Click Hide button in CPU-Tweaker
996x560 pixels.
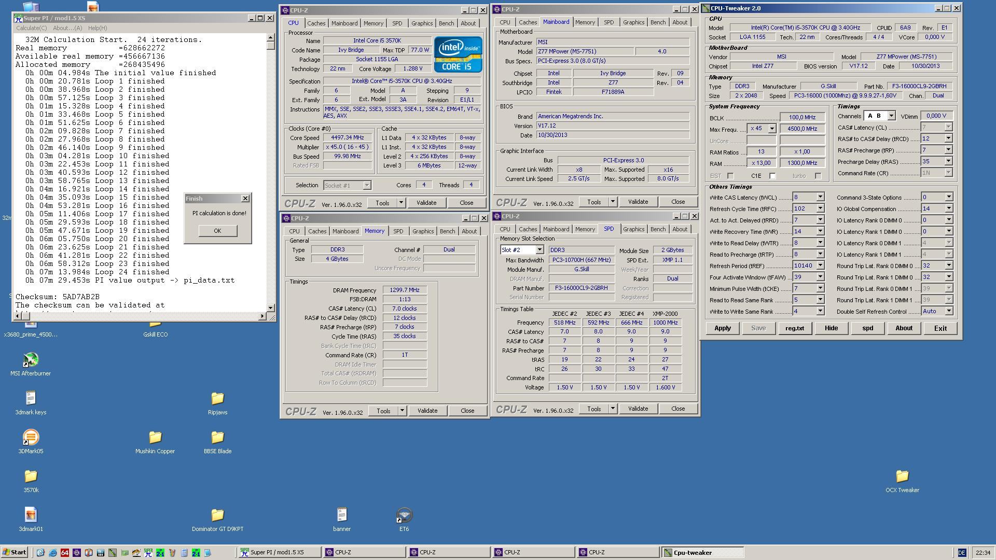point(831,328)
